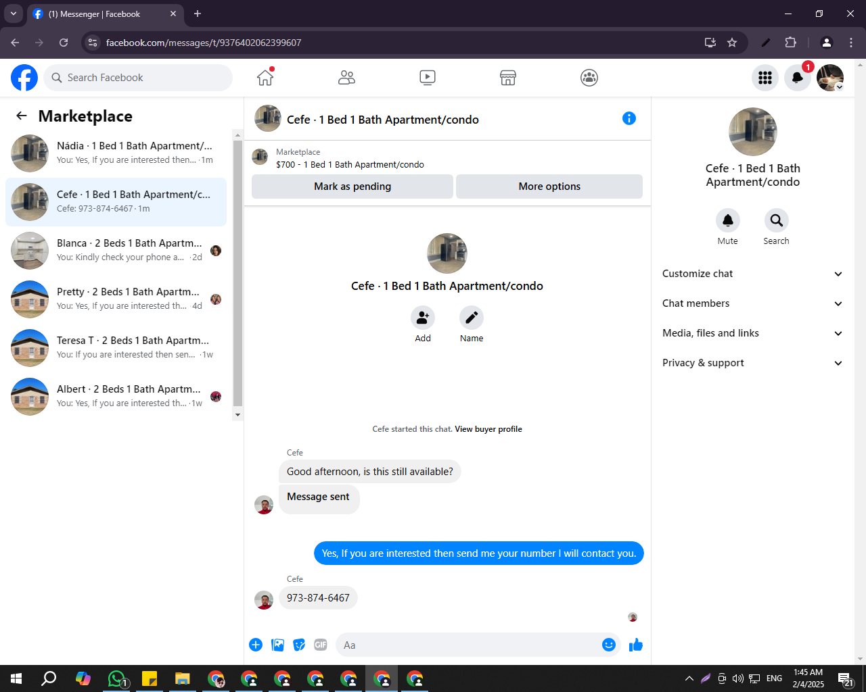Attach a photo using the image icon
The height and width of the screenshot is (692, 866).
[277, 645]
